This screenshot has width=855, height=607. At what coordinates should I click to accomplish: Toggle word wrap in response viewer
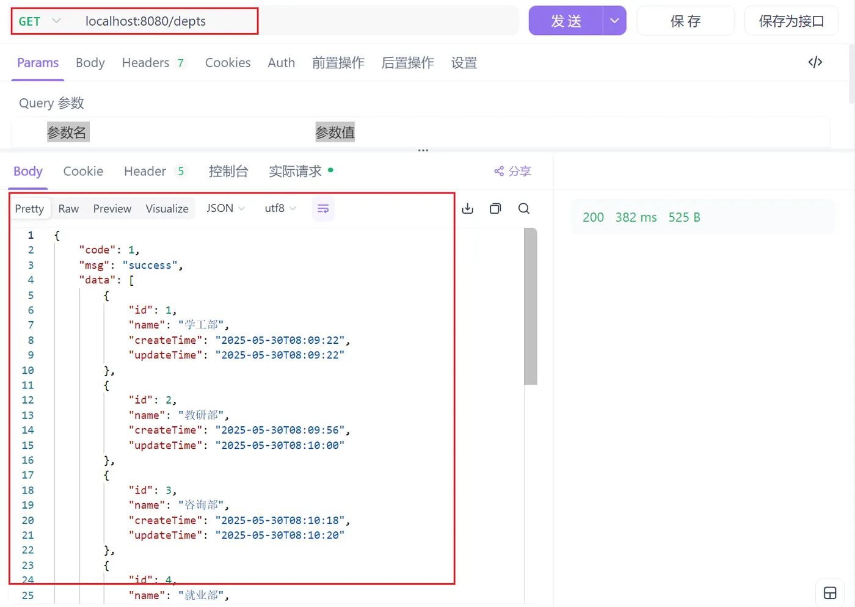[323, 209]
